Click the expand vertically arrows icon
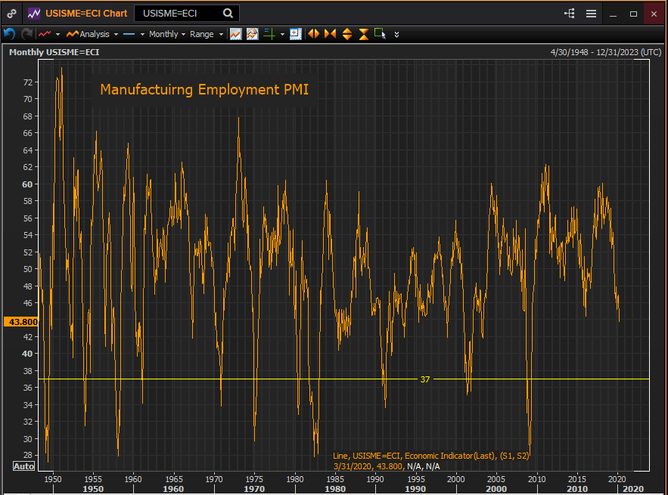 (347, 34)
